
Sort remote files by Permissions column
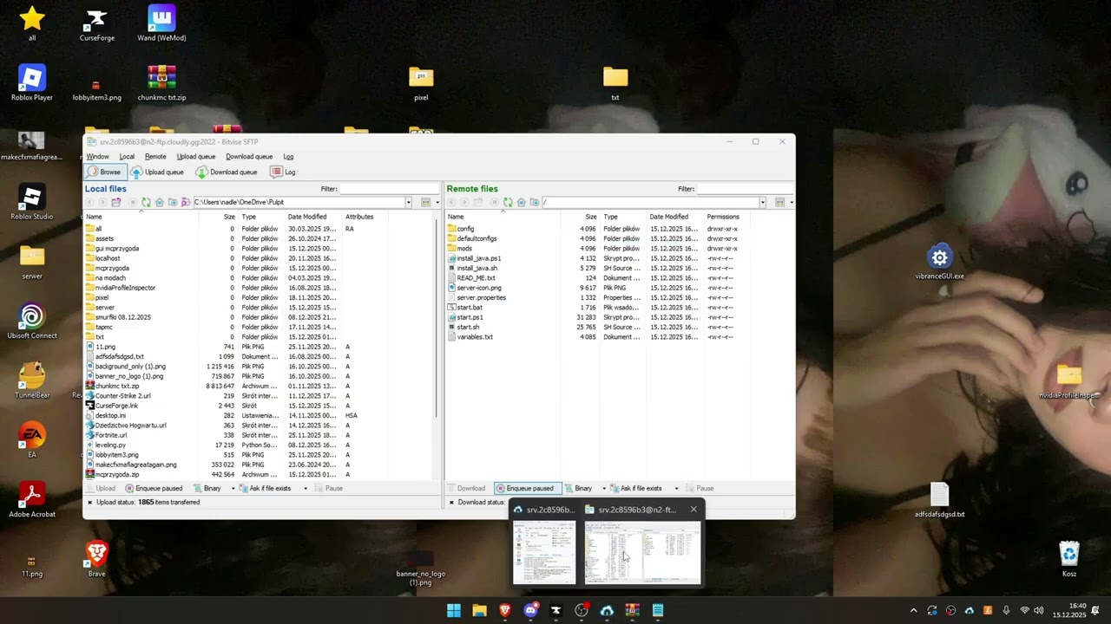(x=723, y=217)
